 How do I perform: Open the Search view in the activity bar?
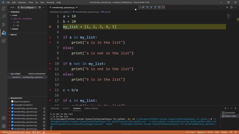click(4, 16)
